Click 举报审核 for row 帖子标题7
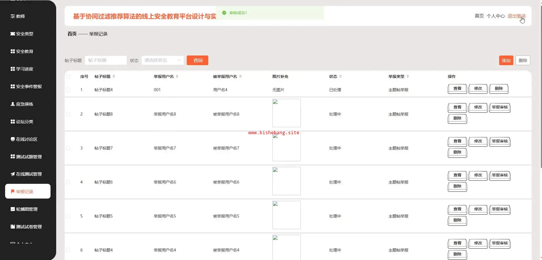This screenshot has width=542, height=260. [500, 142]
